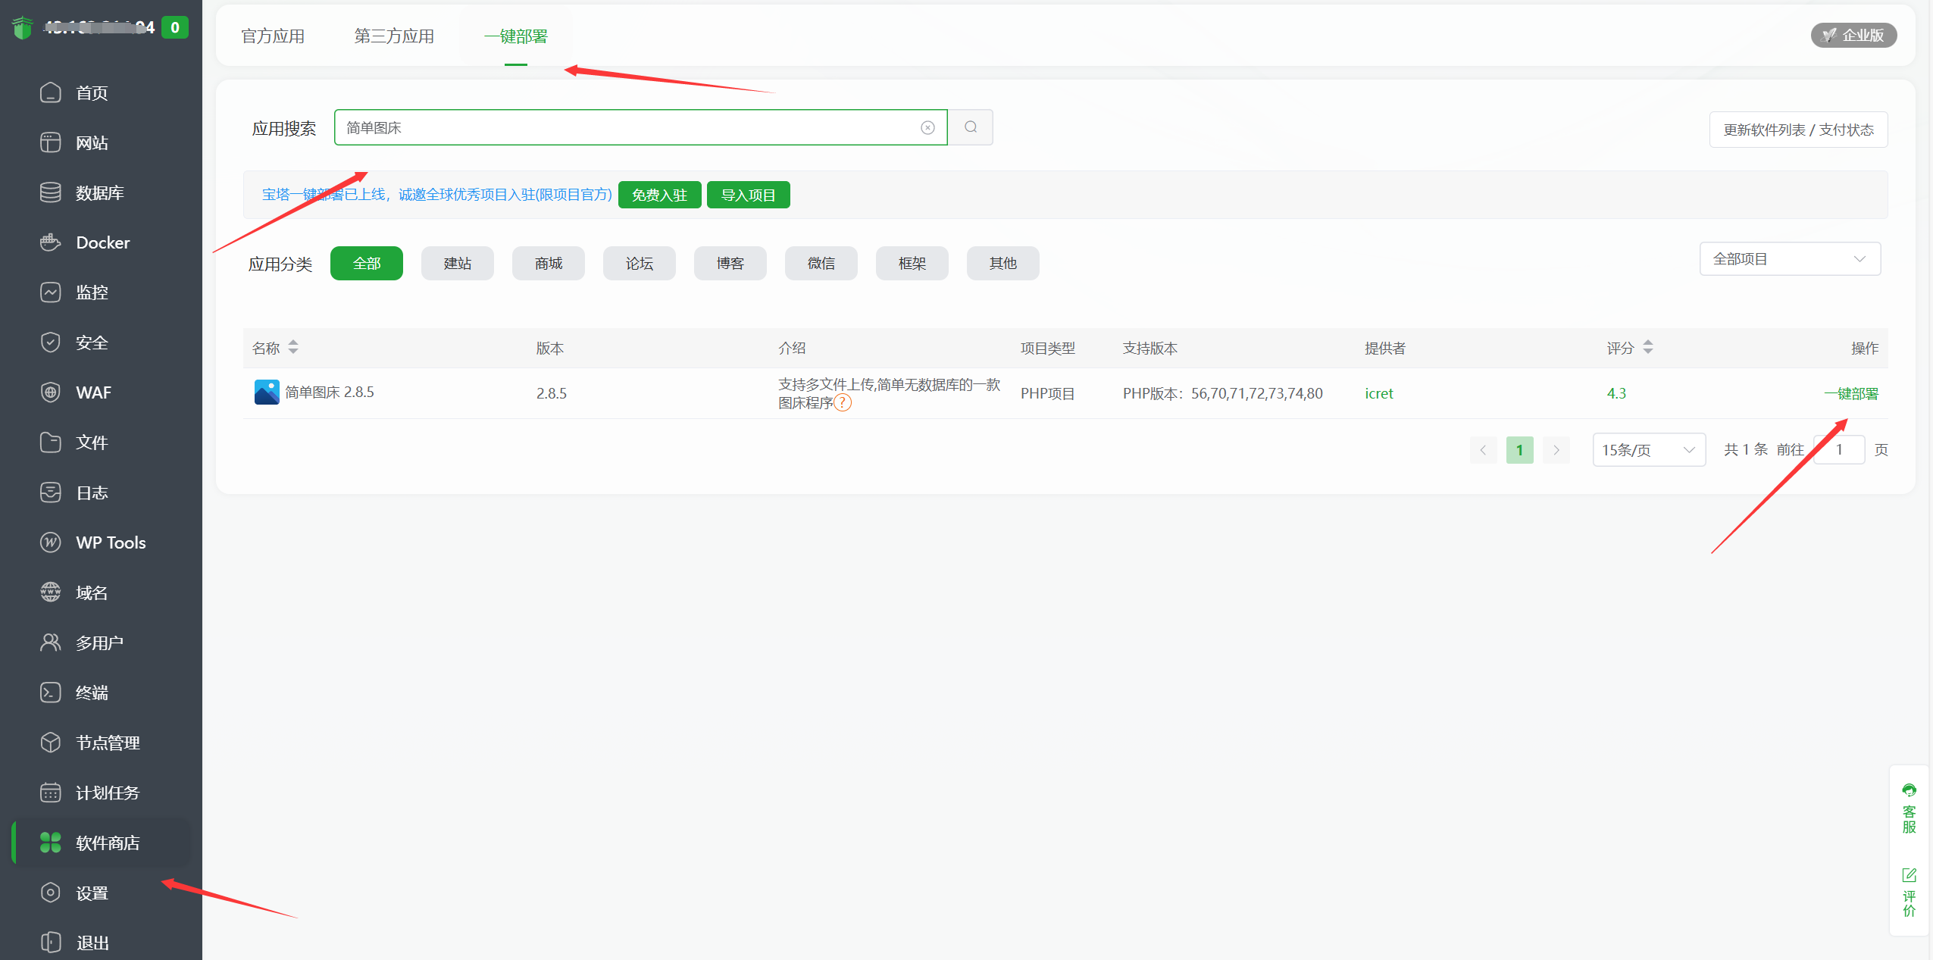This screenshot has height=960, width=1933.
Task: Clear the search box with the x icon
Action: [927, 127]
